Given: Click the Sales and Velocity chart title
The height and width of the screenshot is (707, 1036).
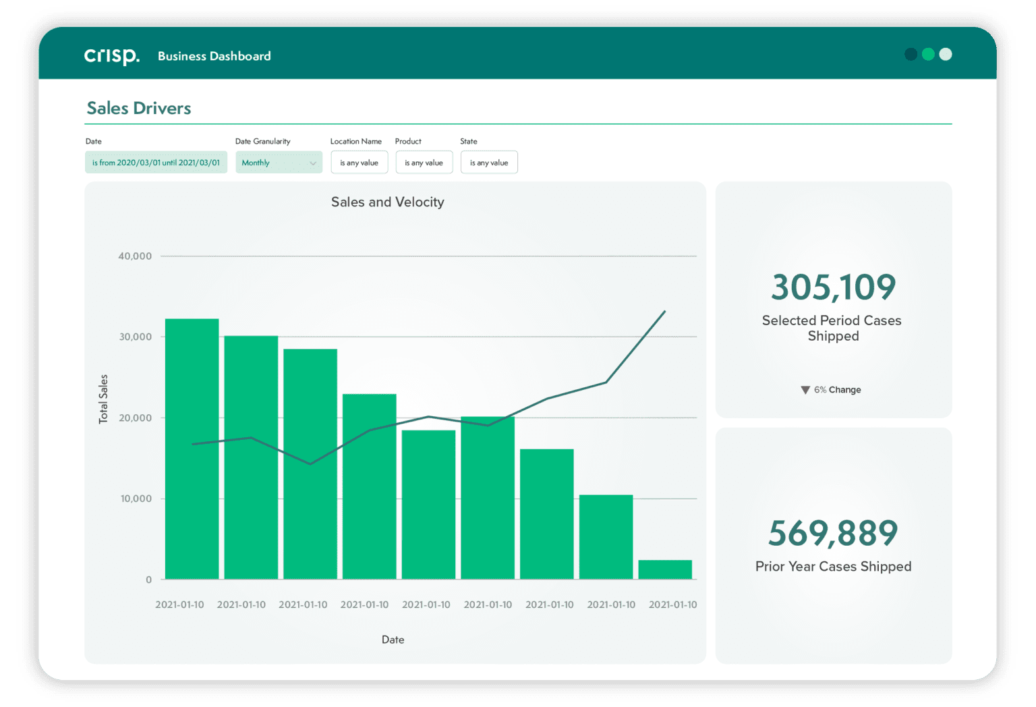Looking at the screenshot, I should click(387, 202).
